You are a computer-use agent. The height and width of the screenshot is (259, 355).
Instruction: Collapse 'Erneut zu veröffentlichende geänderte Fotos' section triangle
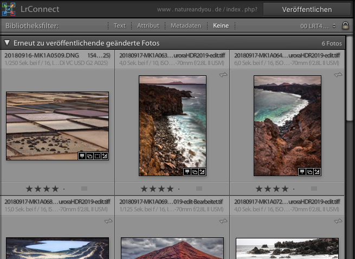tap(7, 43)
